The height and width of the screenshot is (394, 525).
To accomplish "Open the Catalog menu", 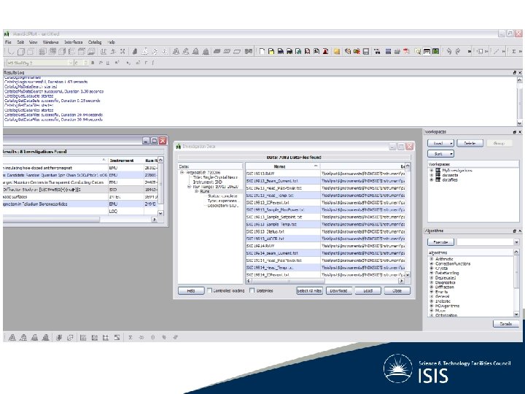I will 95,42.
